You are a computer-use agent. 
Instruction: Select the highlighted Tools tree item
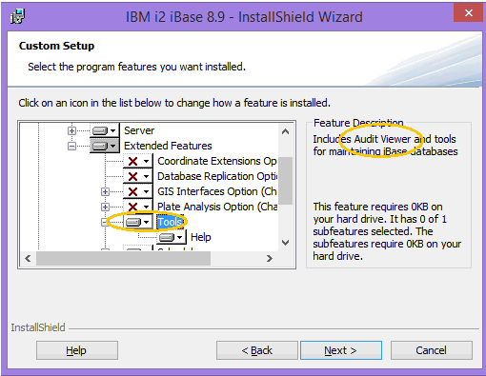point(170,222)
